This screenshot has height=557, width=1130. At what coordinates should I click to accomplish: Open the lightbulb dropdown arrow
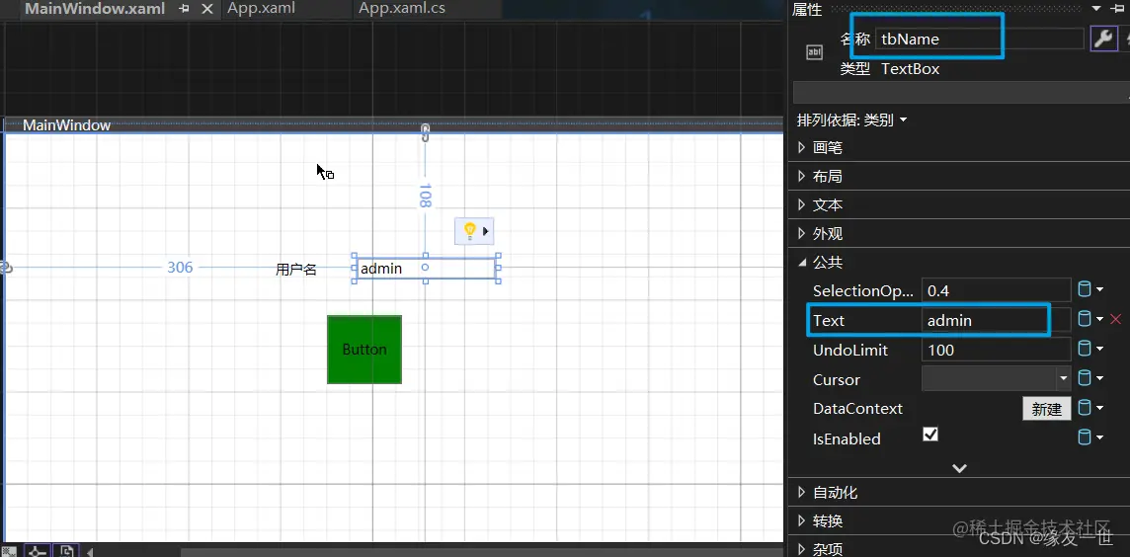(486, 231)
